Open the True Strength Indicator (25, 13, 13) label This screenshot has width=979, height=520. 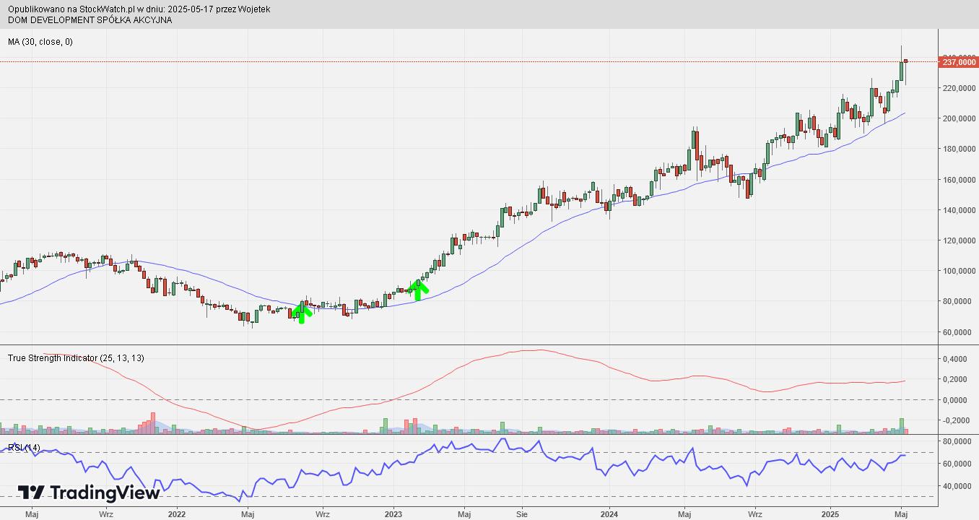click(x=76, y=357)
